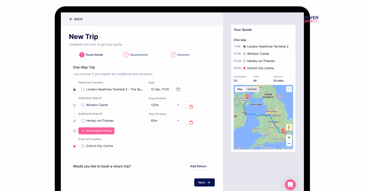
Task: Toggle fullscreen map view icon
Action: [289, 89]
